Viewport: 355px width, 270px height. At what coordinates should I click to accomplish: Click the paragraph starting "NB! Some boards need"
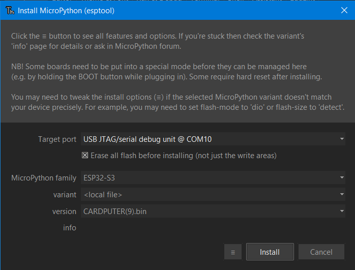click(x=167, y=72)
